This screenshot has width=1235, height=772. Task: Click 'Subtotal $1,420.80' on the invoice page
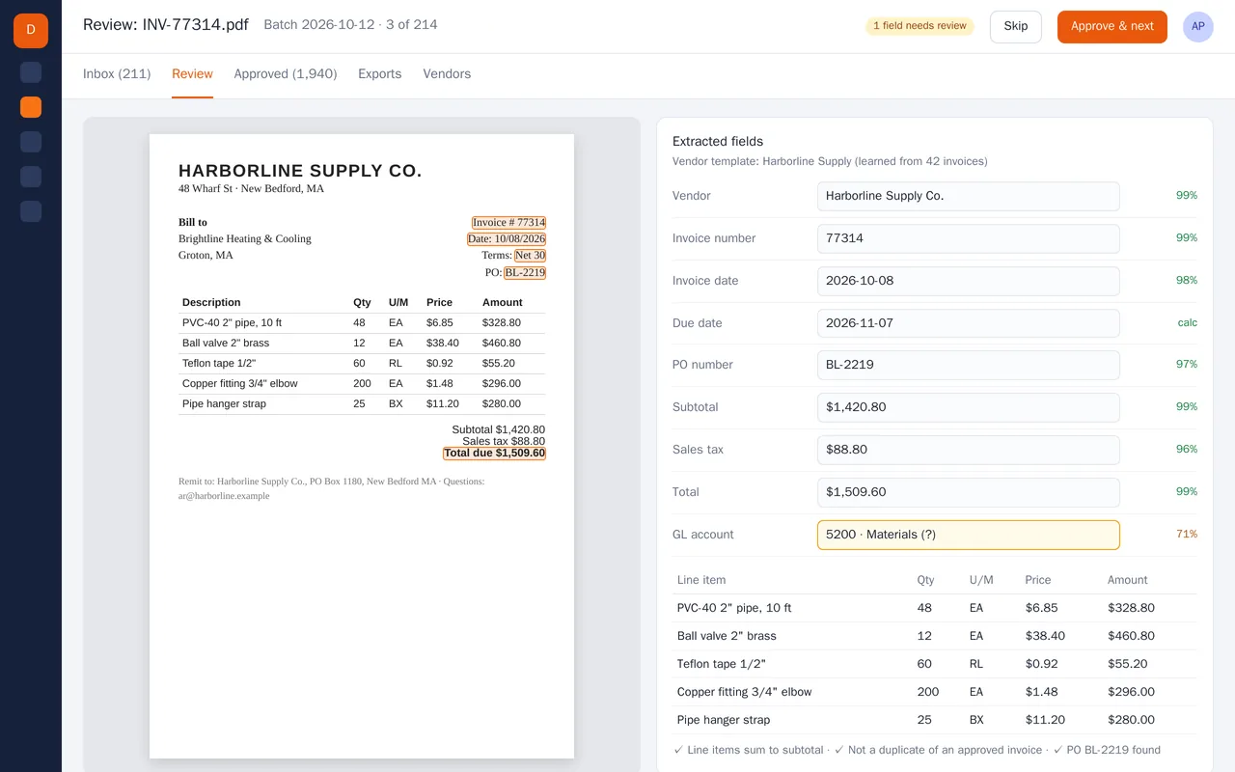(498, 429)
